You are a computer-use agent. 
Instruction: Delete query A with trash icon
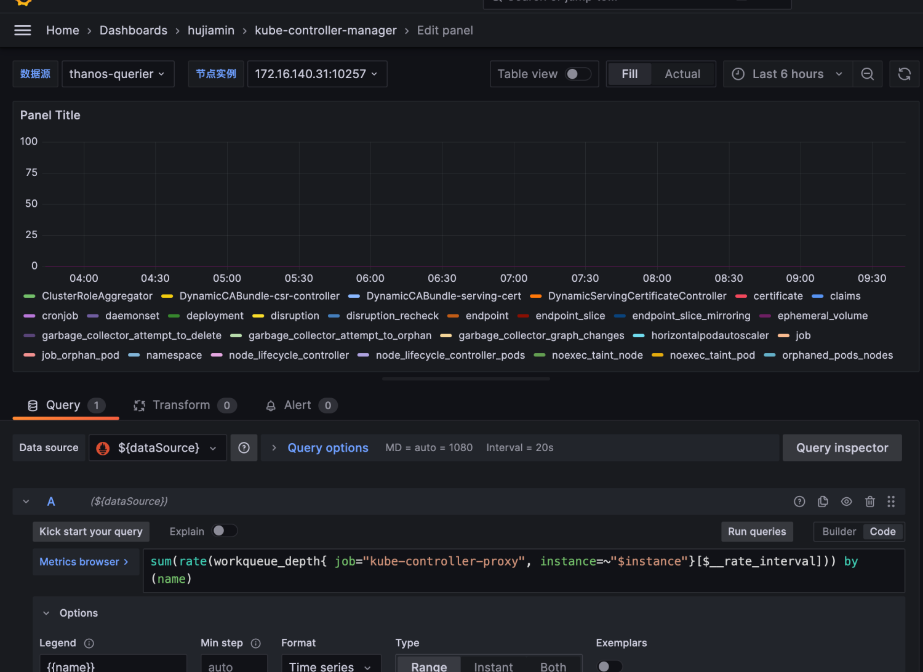coord(869,502)
